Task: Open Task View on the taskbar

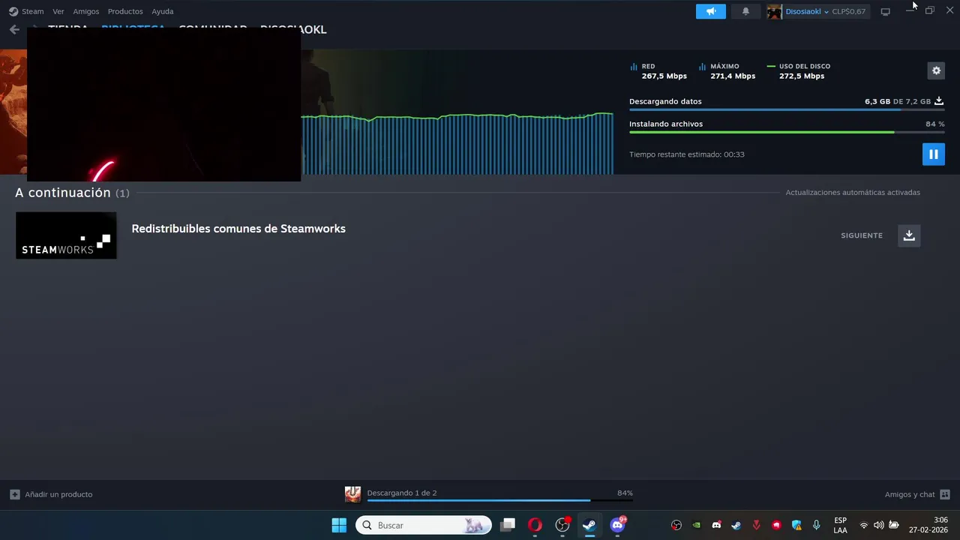Action: pyautogui.click(x=508, y=525)
